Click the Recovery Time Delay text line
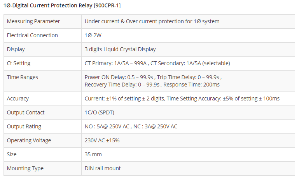 [152, 84]
